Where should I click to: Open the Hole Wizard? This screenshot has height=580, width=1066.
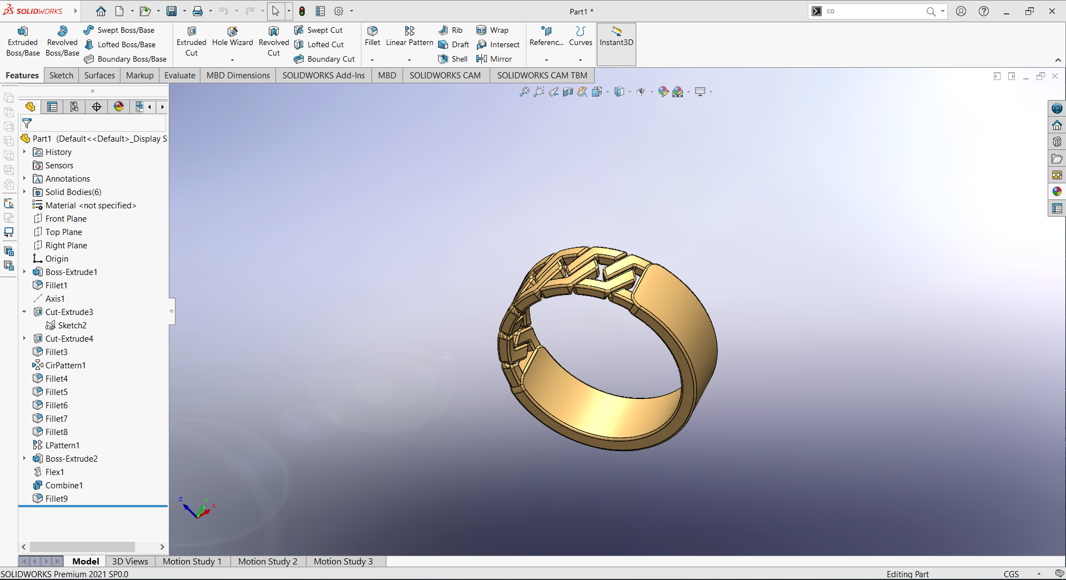(233, 37)
